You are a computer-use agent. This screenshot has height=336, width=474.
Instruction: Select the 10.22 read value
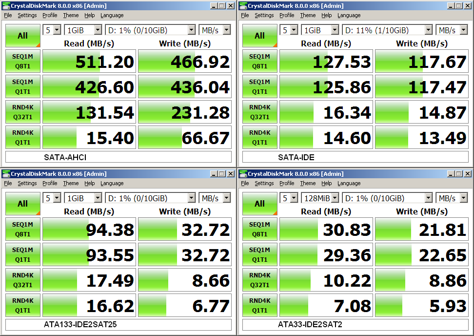(x=347, y=281)
